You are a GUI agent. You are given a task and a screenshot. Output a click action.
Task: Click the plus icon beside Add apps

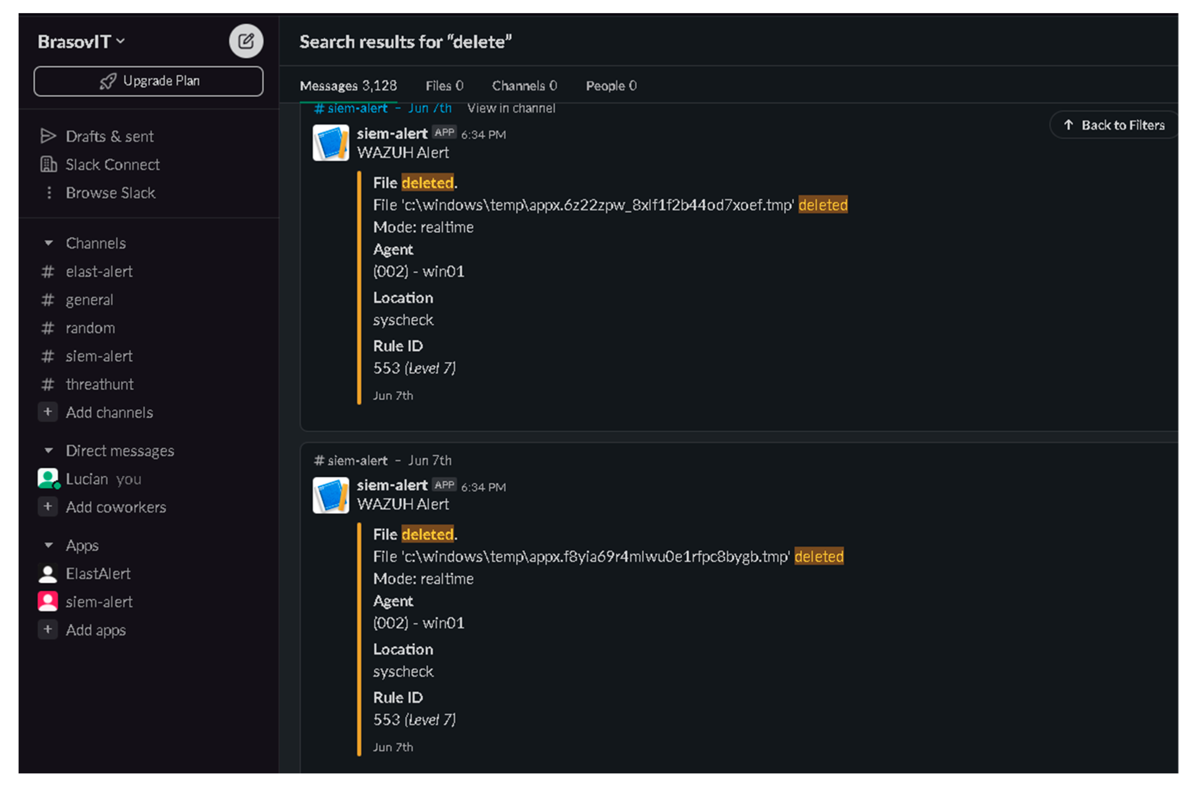[48, 630]
